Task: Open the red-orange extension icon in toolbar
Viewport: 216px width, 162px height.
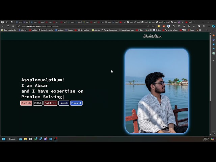Action: point(164,26)
